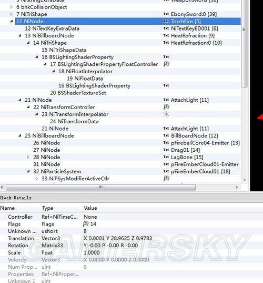Click the flag icon on BSLightingShaderPropertyFloatController row
Image resolution: width=263 pixels, height=283 pixels.
coord(166,64)
